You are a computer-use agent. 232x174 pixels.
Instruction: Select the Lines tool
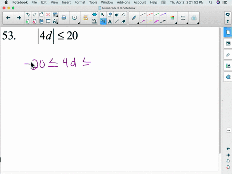116,21
